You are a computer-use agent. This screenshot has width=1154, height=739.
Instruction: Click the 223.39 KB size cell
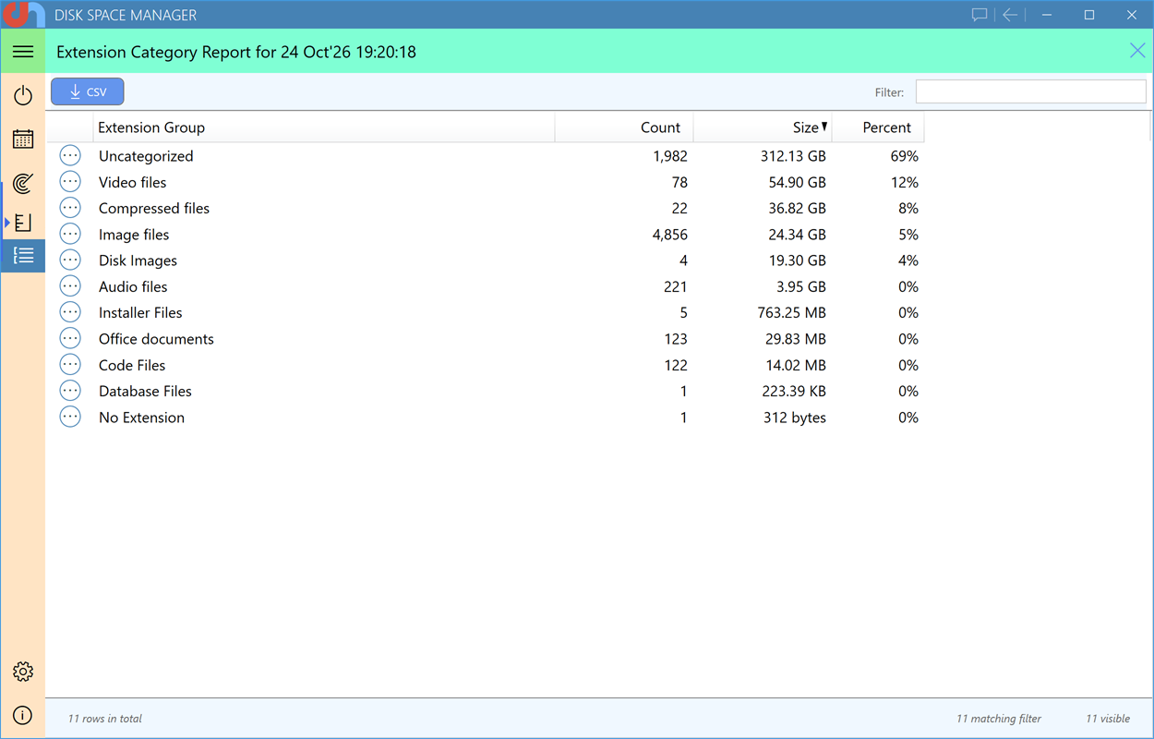793,391
